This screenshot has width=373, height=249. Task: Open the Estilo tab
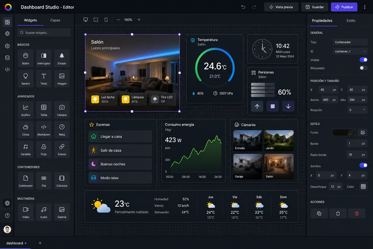point(351,21)
